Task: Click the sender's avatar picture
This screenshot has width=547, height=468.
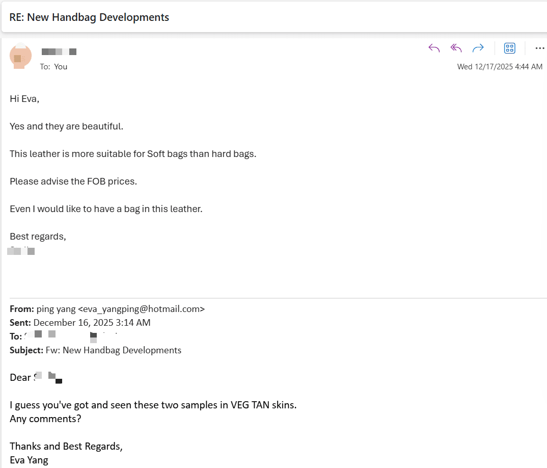Action: click(20, 56)
